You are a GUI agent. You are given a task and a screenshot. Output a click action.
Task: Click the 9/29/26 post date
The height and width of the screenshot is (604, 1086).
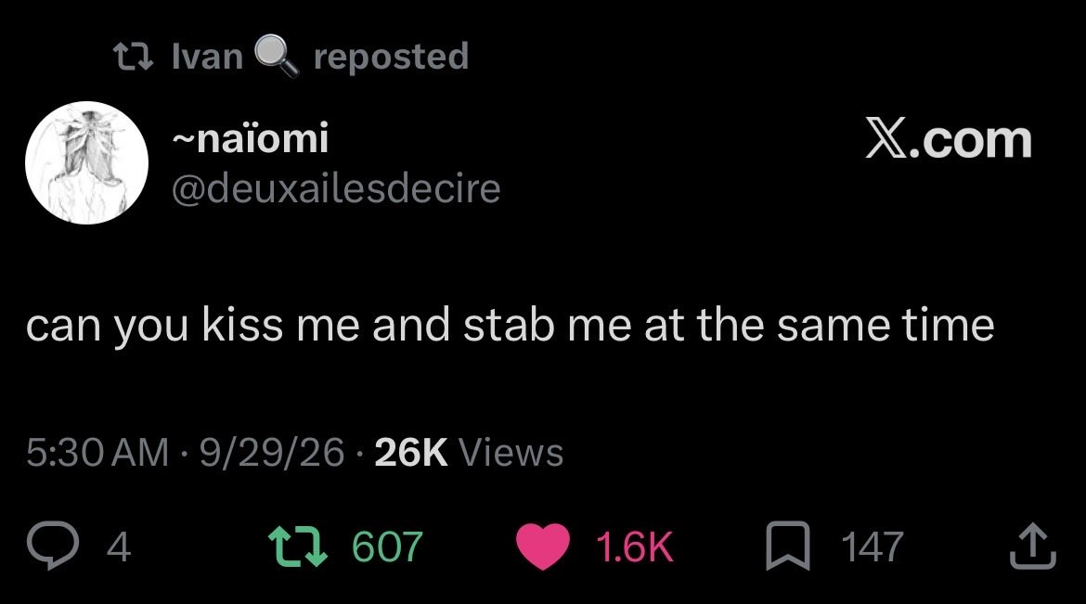[x=272, y=453]
